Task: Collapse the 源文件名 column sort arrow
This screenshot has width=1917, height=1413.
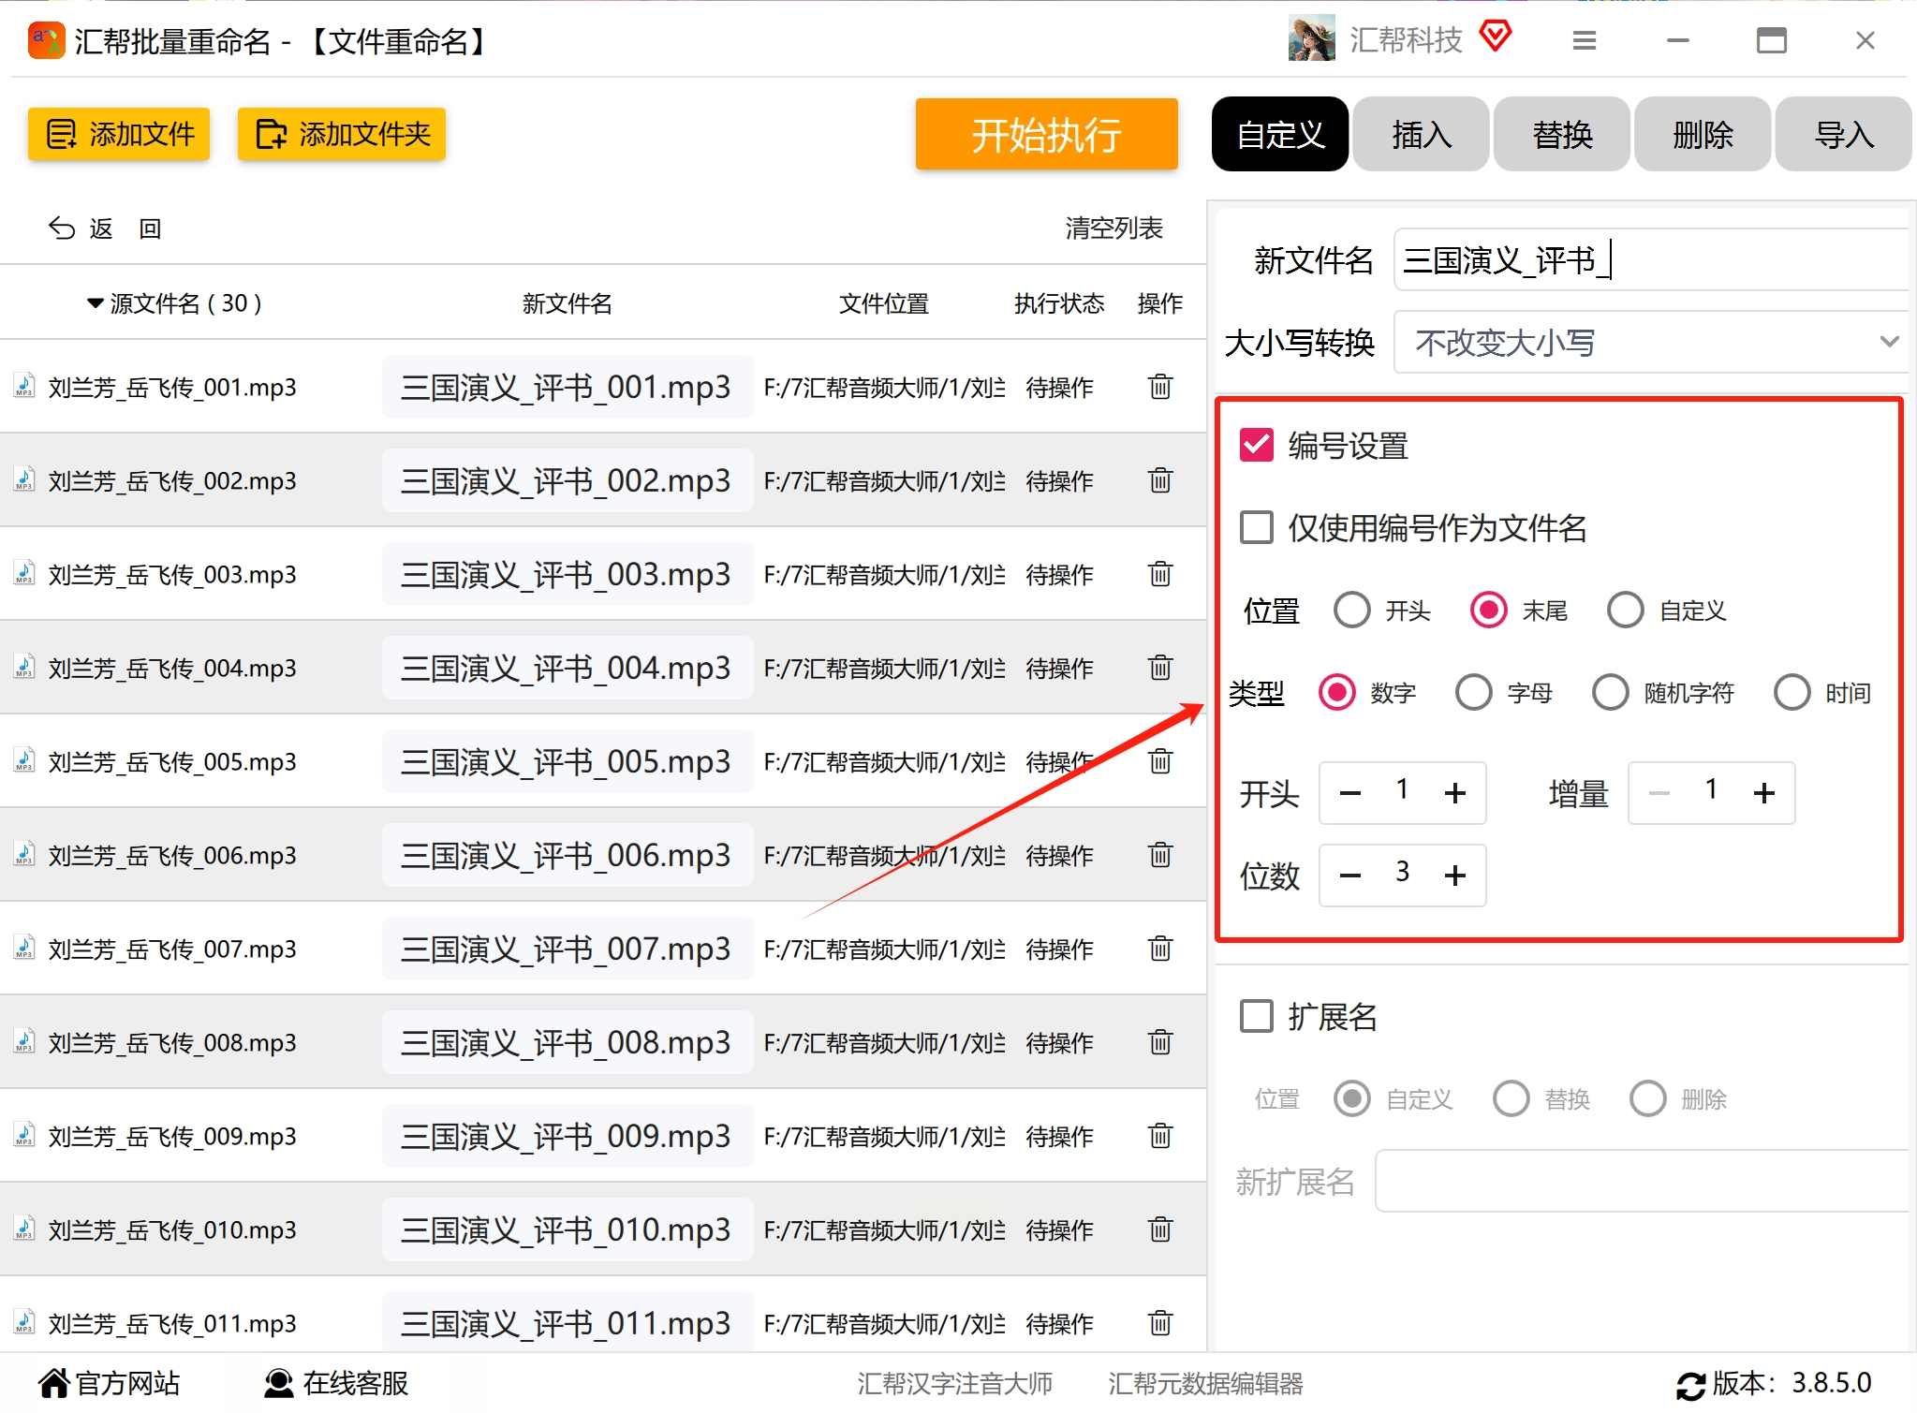Action: tap(95, 303)
